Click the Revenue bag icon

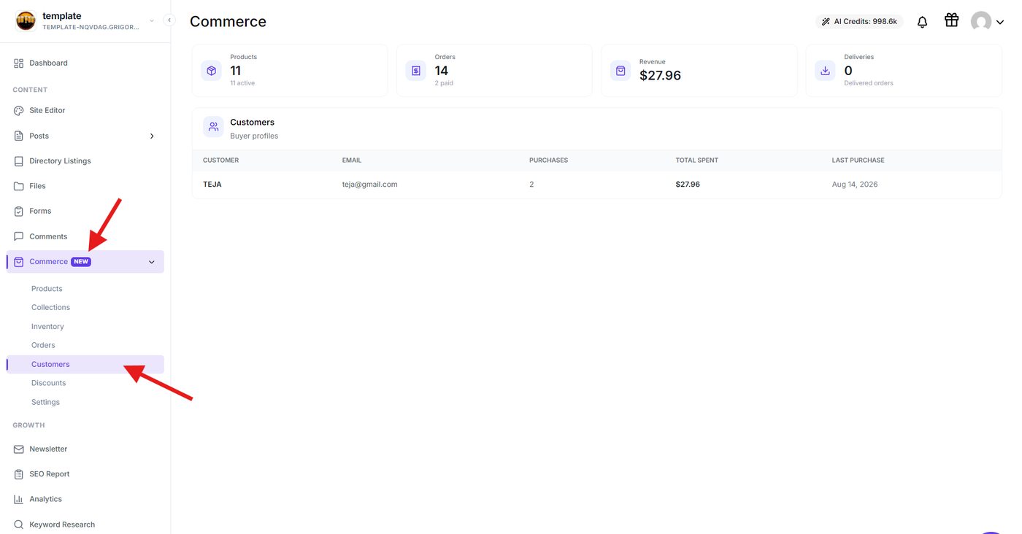[x=620, y=71]
